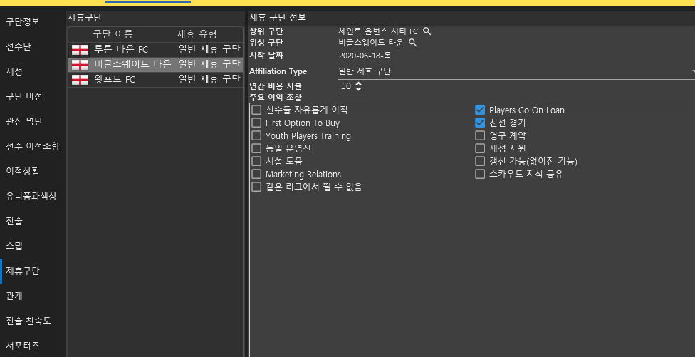Click the England flag beside 비글스웨이드 타운 row
The width and height of the screenshot is (695, 357).
click(80, 65)
